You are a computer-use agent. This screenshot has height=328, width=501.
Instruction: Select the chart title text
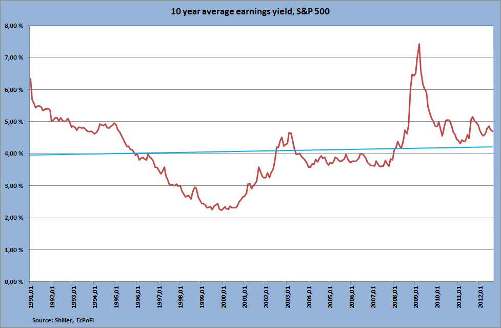click(x=250, y=12)
